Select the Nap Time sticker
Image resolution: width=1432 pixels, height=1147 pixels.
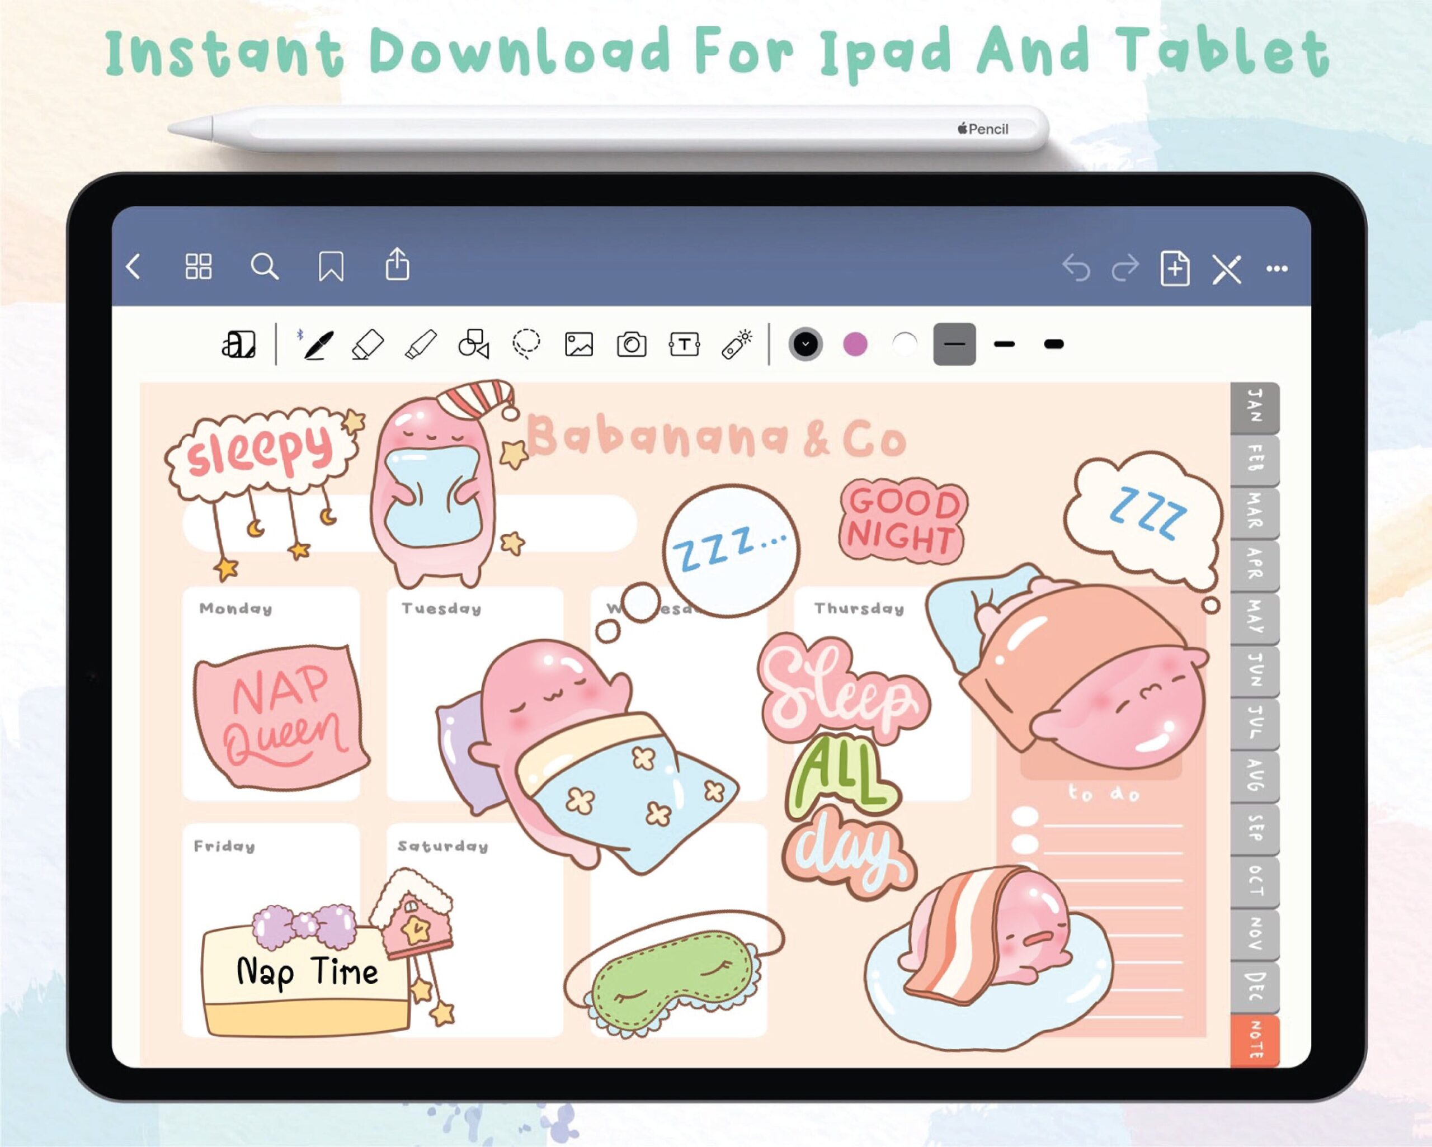click(308, 971)
